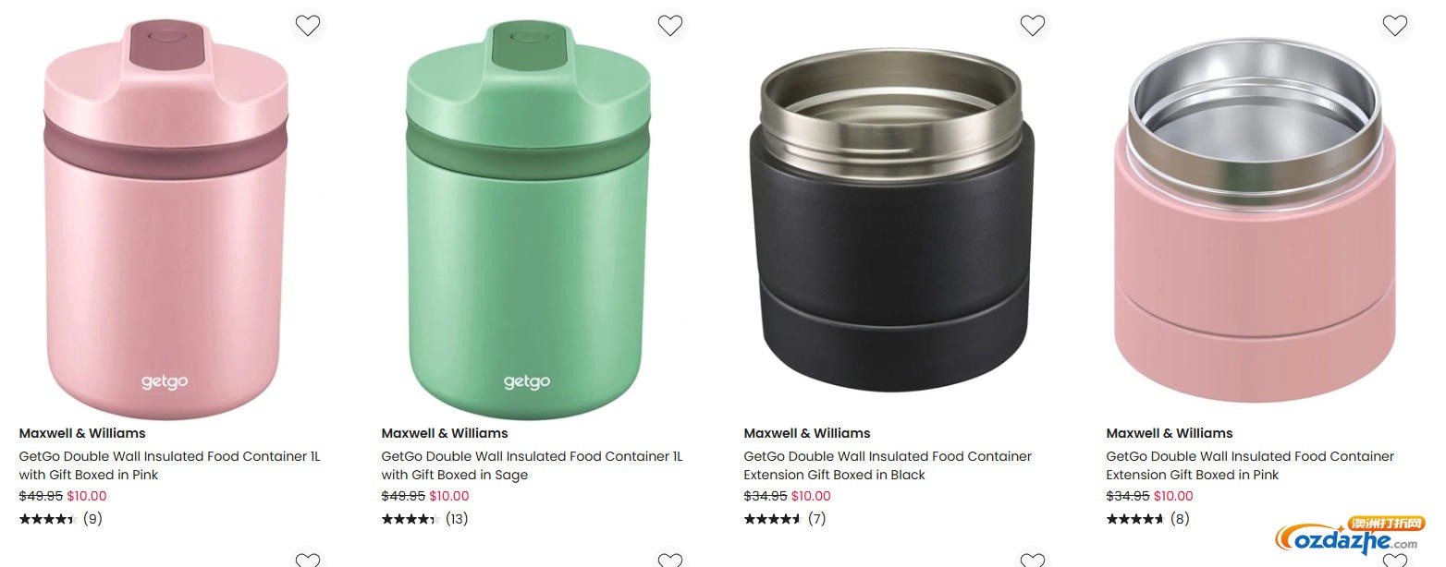The width and height of the screenshot is (1446, 567).
Task: Open the 8 reviews for pink extension
Action: point(1179,519)
